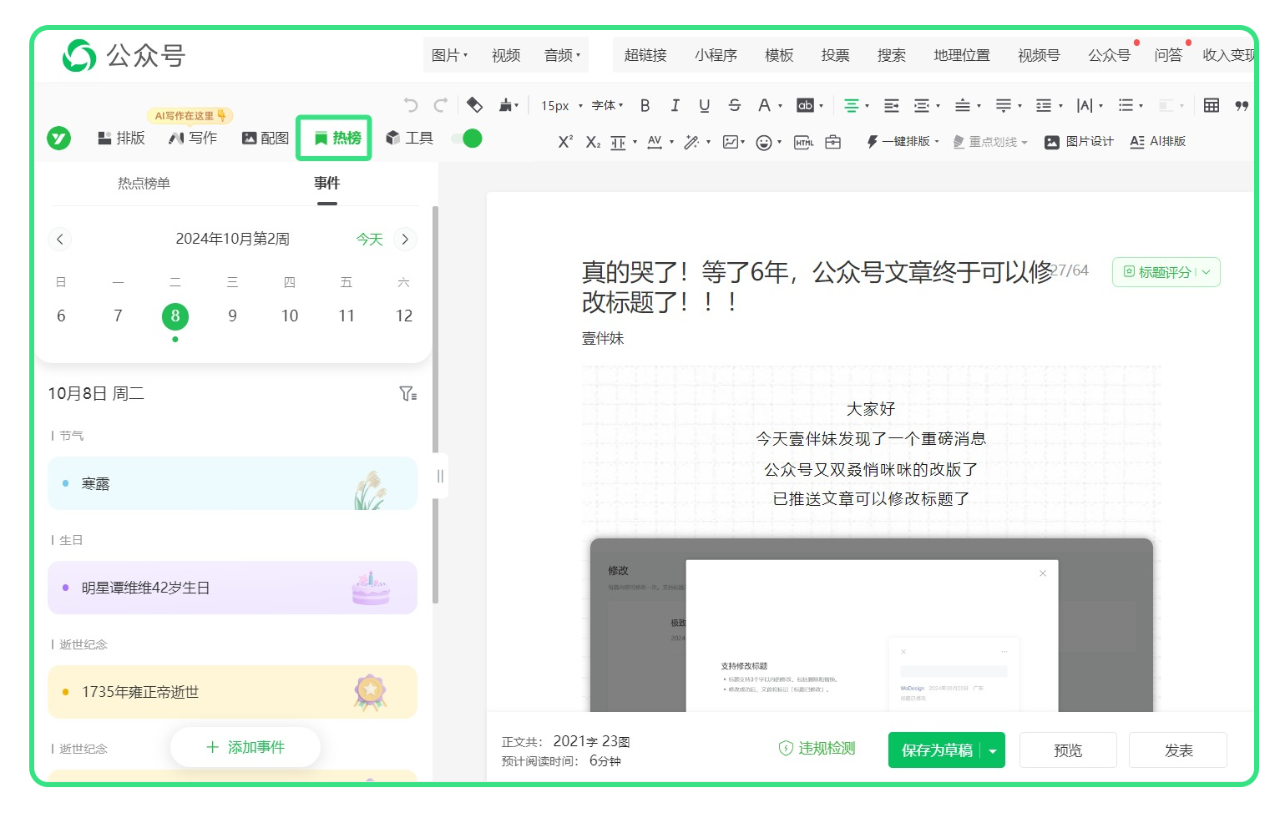Go to the next week arrow

point(405,240)
